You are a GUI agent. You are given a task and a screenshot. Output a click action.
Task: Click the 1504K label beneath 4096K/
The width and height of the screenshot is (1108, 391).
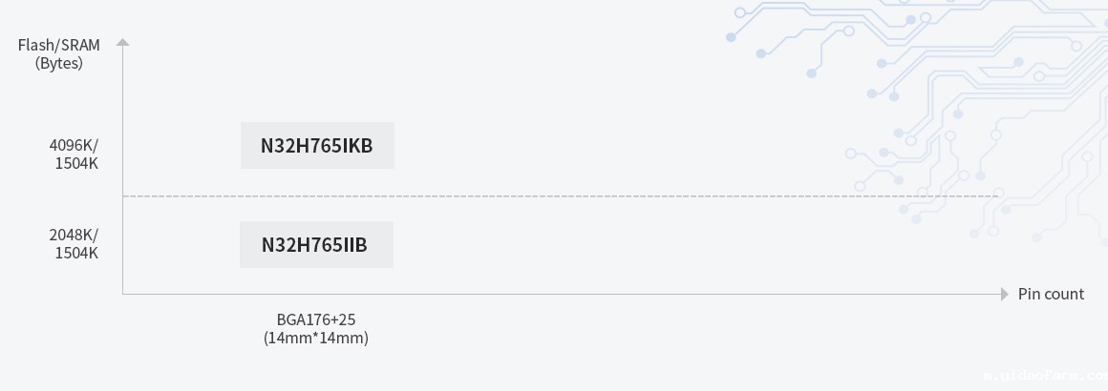click(x=76, y=164)
